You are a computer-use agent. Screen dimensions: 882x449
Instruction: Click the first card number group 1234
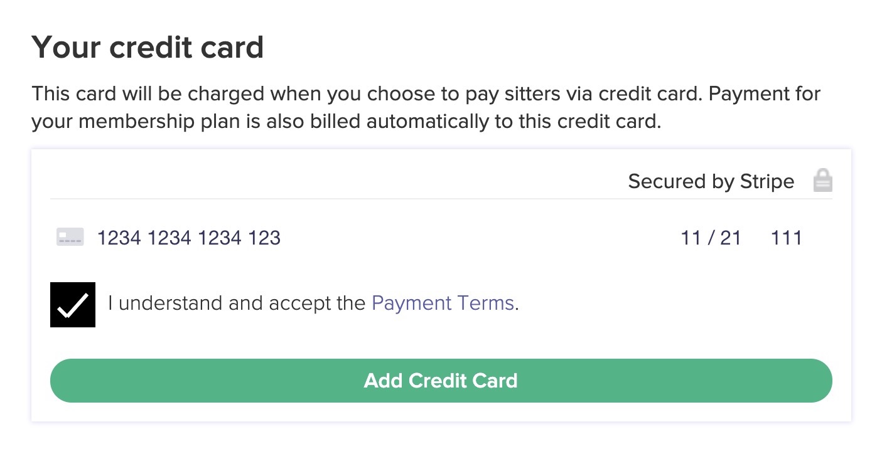(x=119, y=238)
